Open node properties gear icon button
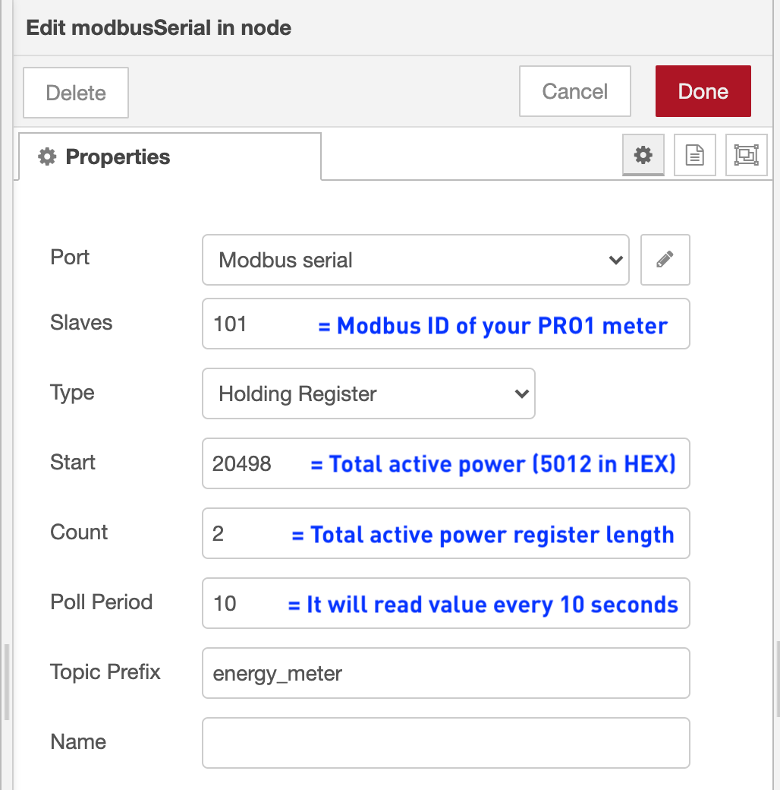This screenshot has height=790, width=780. coord(643,156)
